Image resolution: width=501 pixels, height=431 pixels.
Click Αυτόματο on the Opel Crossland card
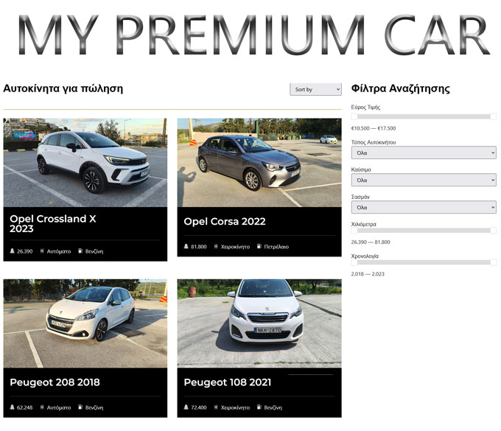(59, 251)
